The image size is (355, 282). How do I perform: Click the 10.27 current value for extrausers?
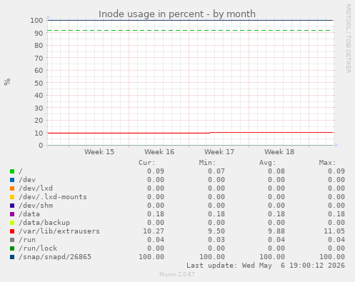pos(154,231)
